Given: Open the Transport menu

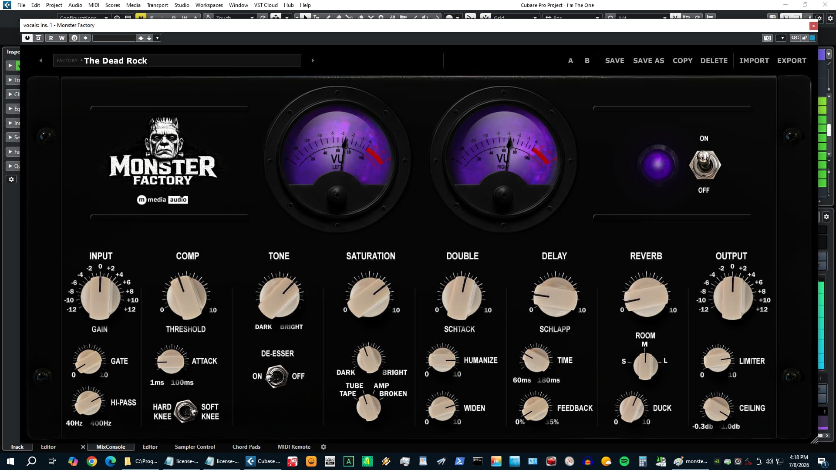Looking at the screenshot, I should [x=157, y=5].
